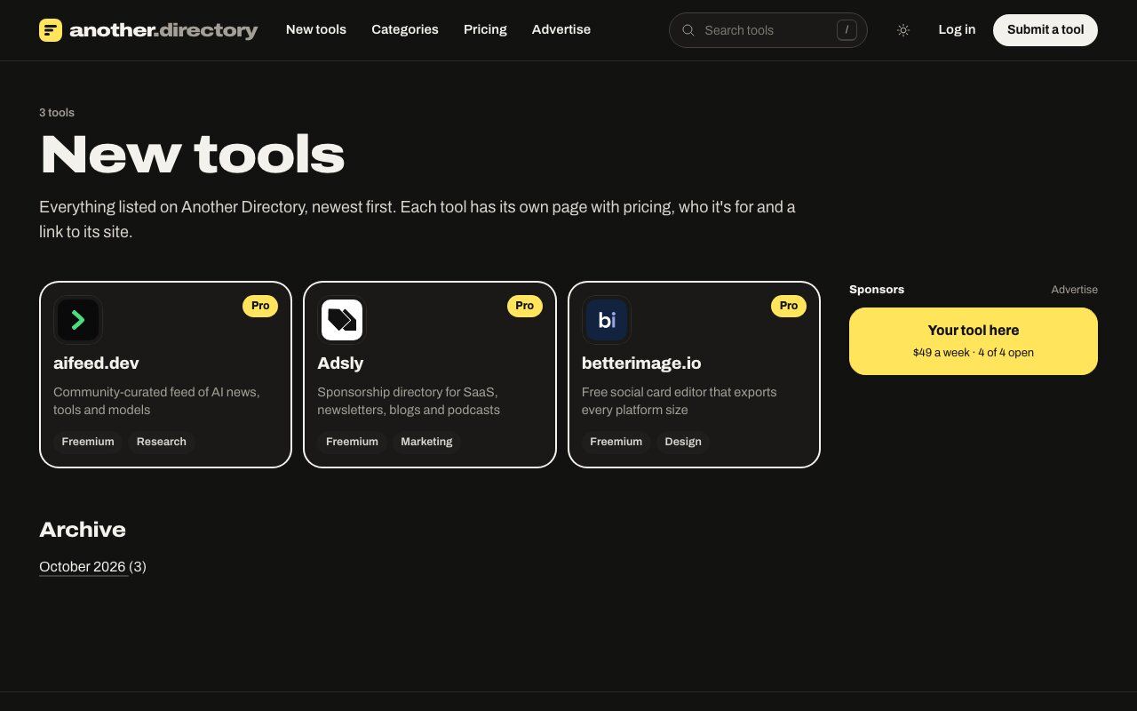Click the Pro badge on Adsly card
The height and width of the screenshot is (711, 1137).
525,306
